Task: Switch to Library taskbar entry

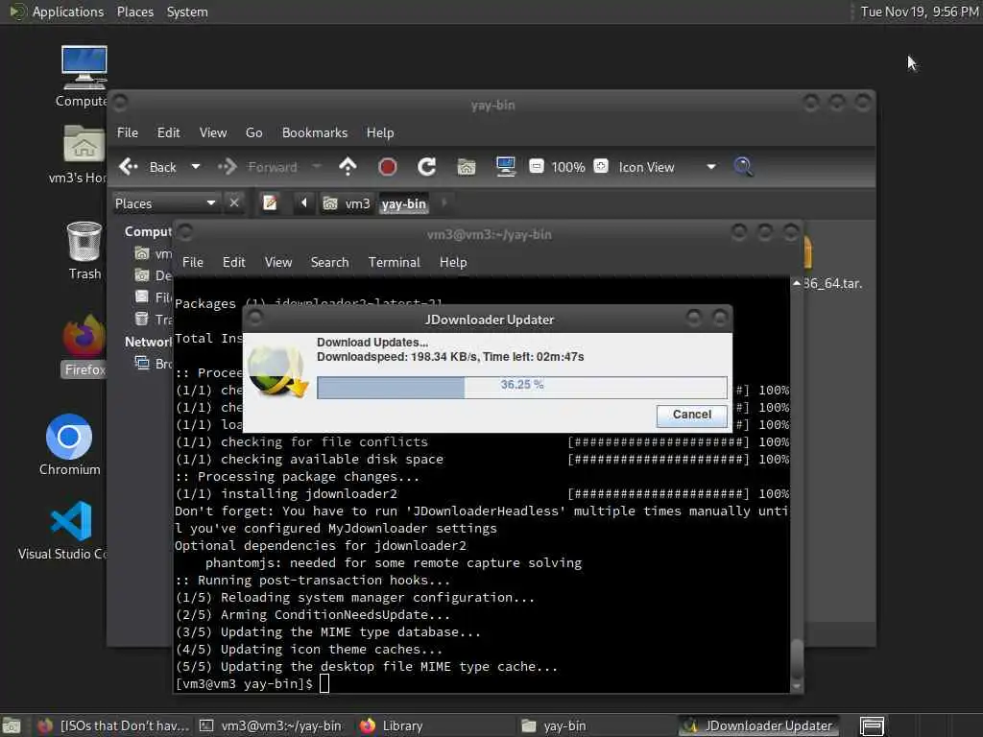Action: [x=433, y=725]
